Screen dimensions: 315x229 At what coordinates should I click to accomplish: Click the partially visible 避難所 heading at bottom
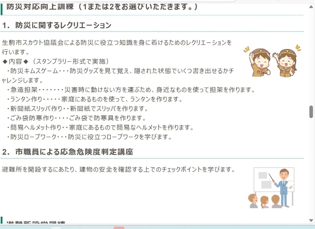point(36,222)
